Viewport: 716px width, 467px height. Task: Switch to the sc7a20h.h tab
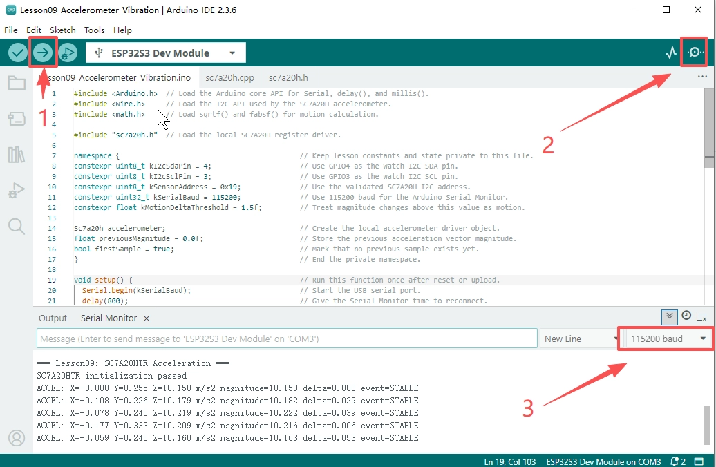pos(288,77)
